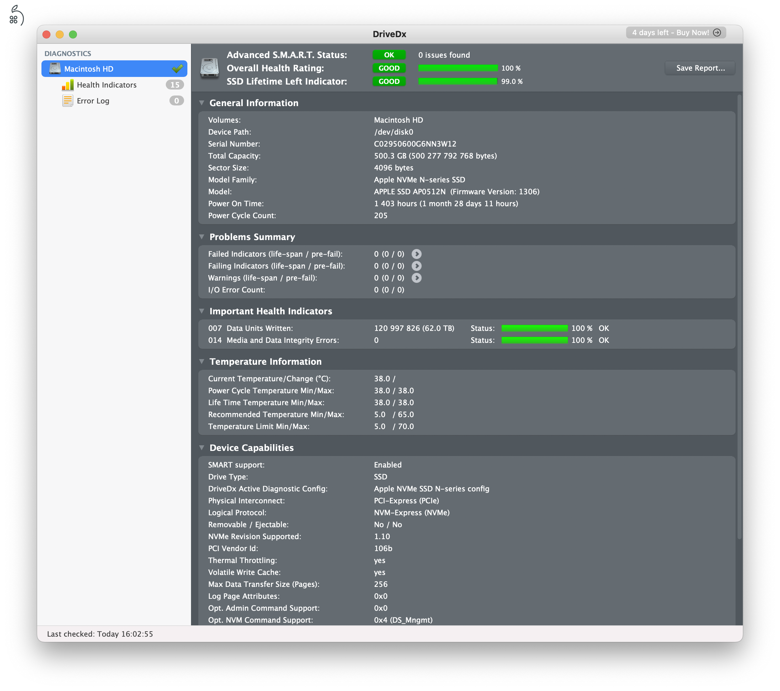Open details arrow for Failed Indicators
780x691 pixels.
[x=416, y=254]
